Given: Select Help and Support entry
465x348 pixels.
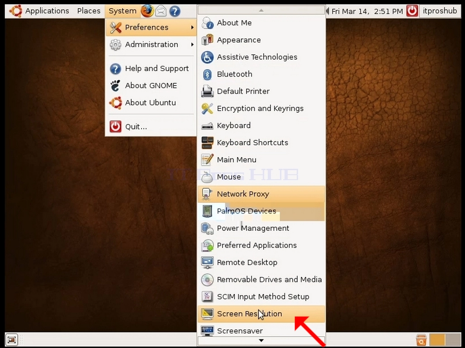Looking at the screenshot, I should [x=151, y=68].
